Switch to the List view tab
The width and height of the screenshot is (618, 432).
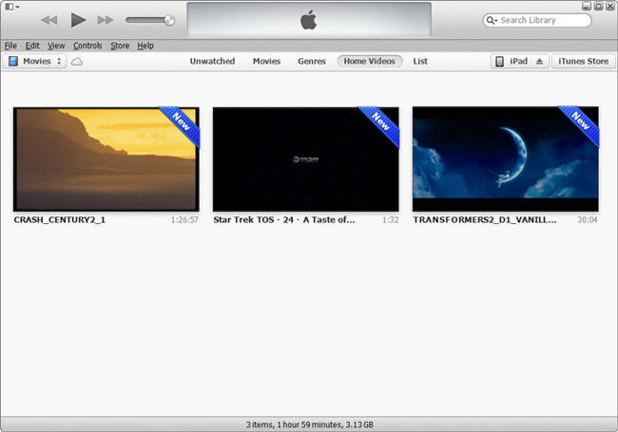tap(420, 62)
